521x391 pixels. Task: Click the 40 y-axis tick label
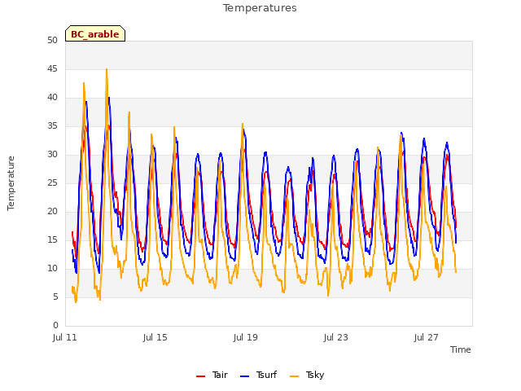point(52,98)
